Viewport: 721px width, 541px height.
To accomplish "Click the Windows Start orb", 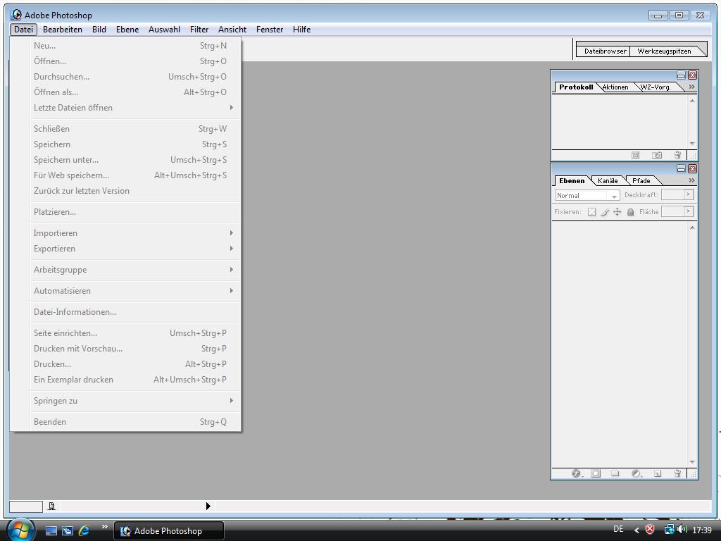I will click(20, 530).
